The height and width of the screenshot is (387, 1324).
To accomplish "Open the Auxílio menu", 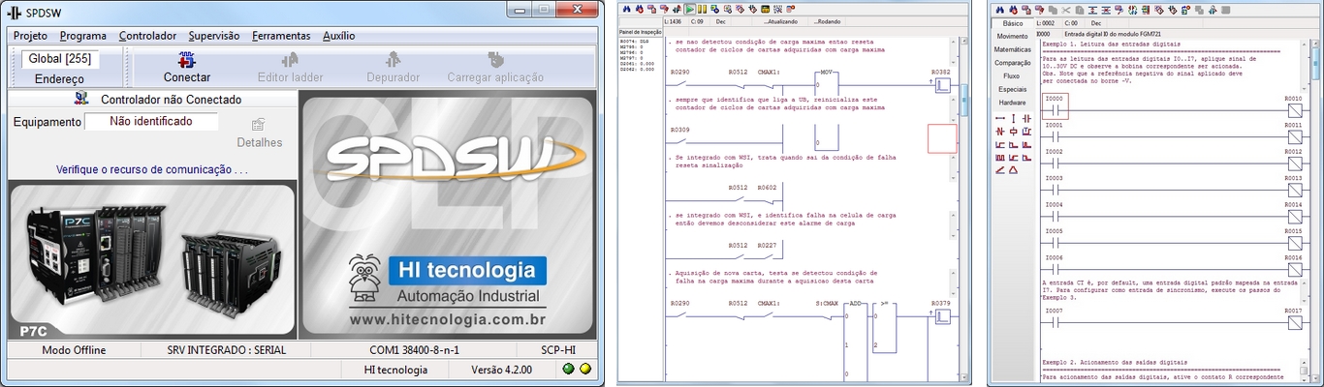I will 339,36.
